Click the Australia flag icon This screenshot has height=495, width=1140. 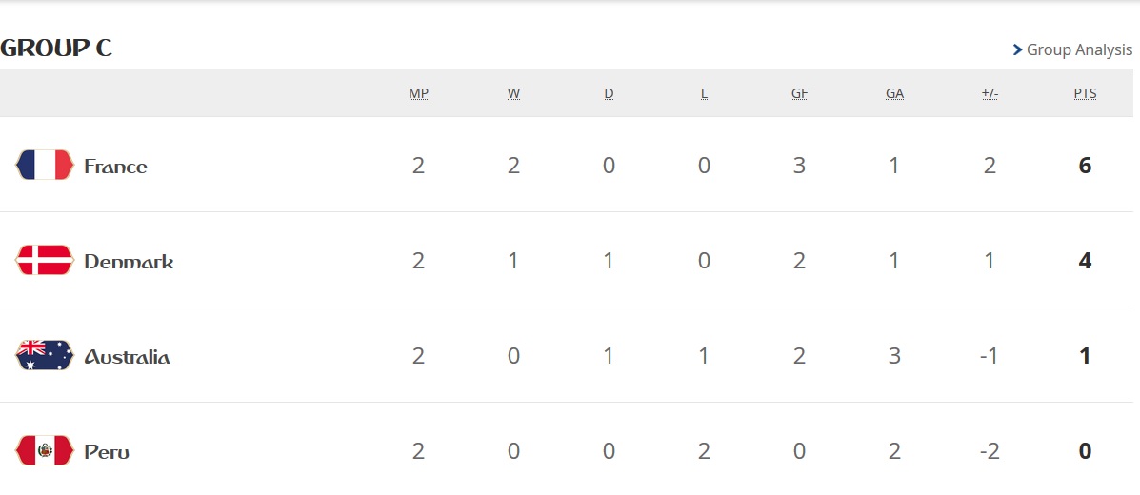45,355
